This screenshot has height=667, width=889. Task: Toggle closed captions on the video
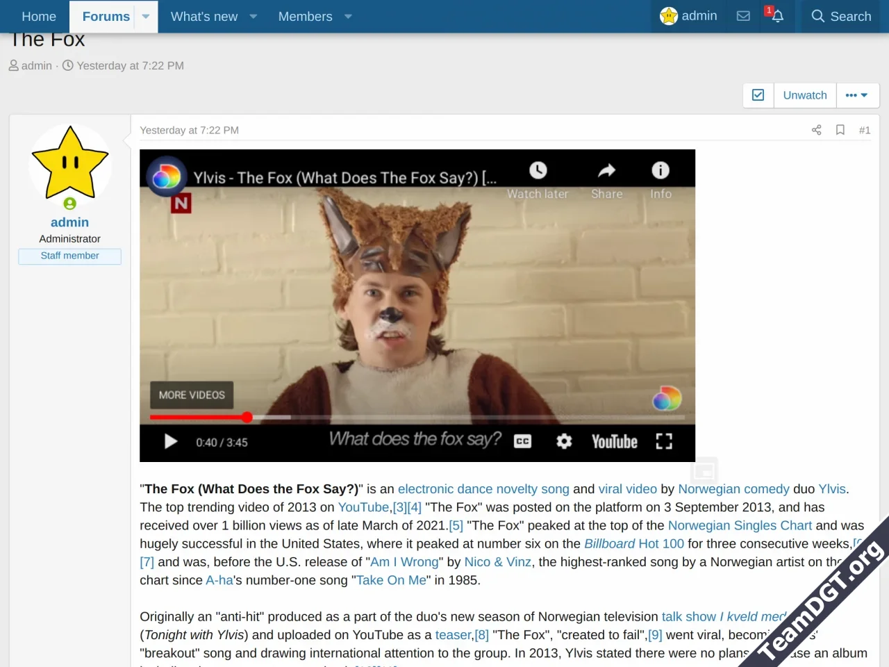pyautogui.click(x=522, y=441)
